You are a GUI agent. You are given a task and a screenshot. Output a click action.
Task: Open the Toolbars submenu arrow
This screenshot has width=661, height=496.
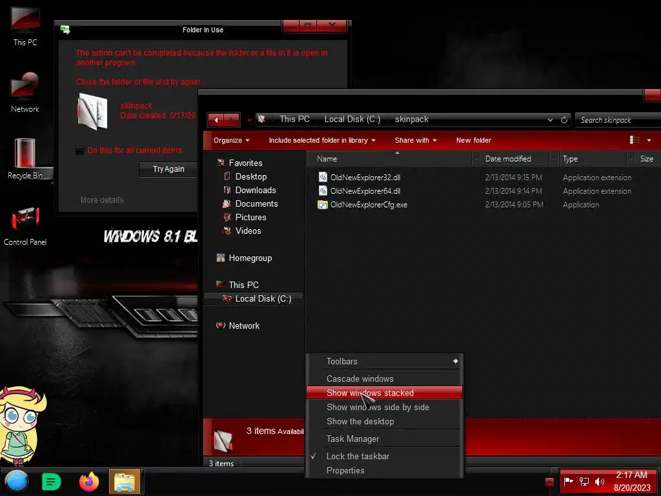[x=455, y=361]
